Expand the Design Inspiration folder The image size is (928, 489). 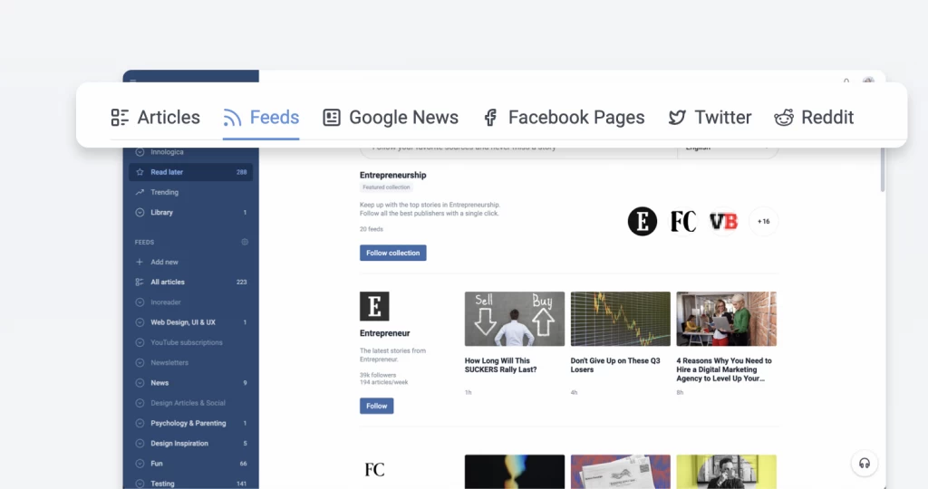(140, 443)
